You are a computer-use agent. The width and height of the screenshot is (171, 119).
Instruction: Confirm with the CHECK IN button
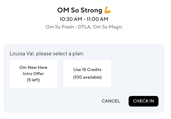143,101
